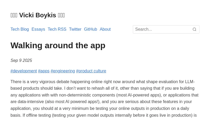Screen dimensions: 210x118
Task: Click the Sep 9 2025 post date
Action: tap(21, 61)
